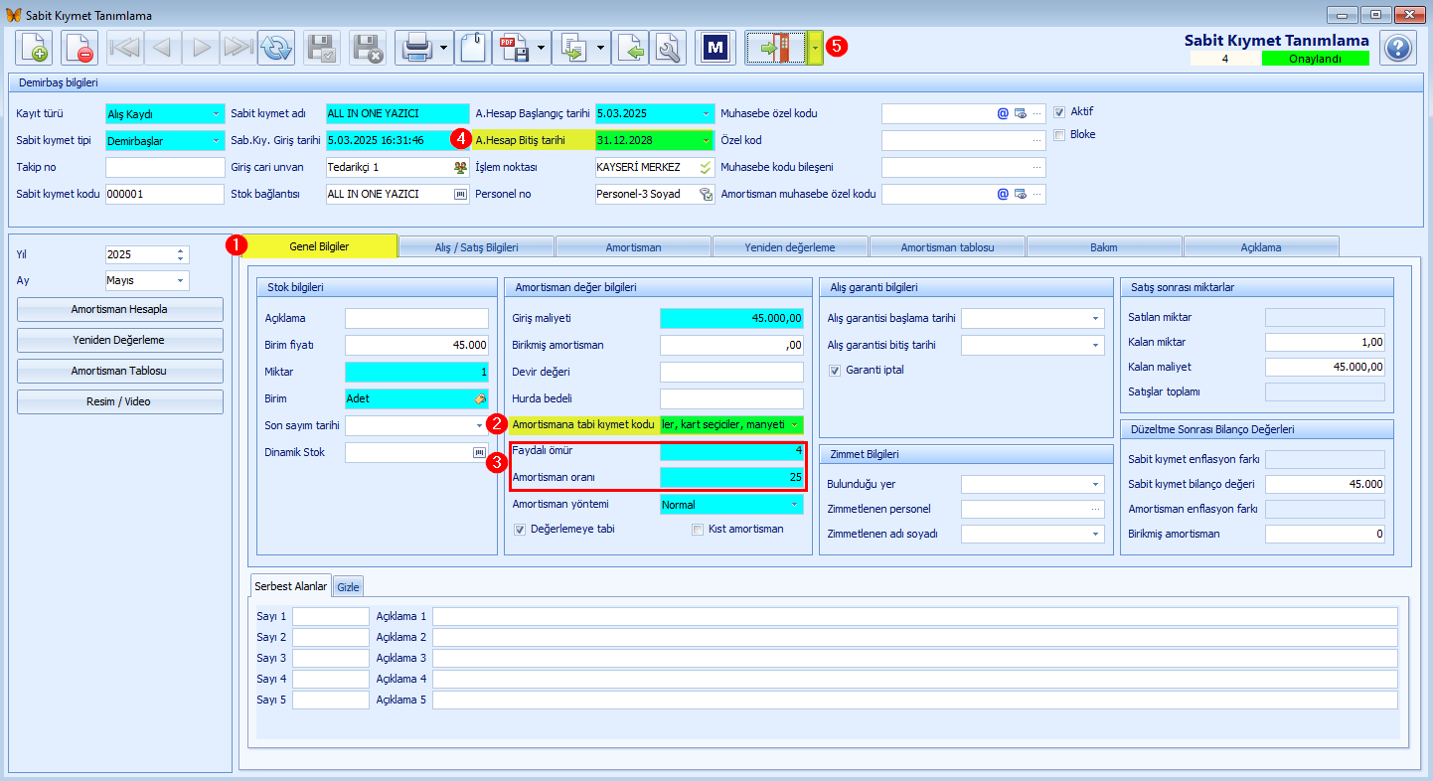Switch to the Alış / Satış Bilgileri tab
The height and width of the screenshot is (781, 1433).
[x=477, y=246]
